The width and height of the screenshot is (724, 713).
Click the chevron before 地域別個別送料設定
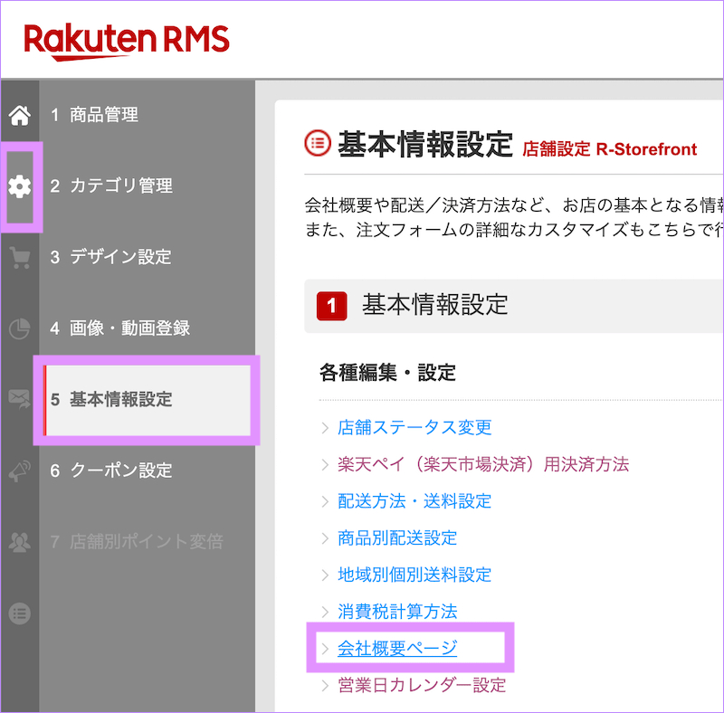coord(325,575)
